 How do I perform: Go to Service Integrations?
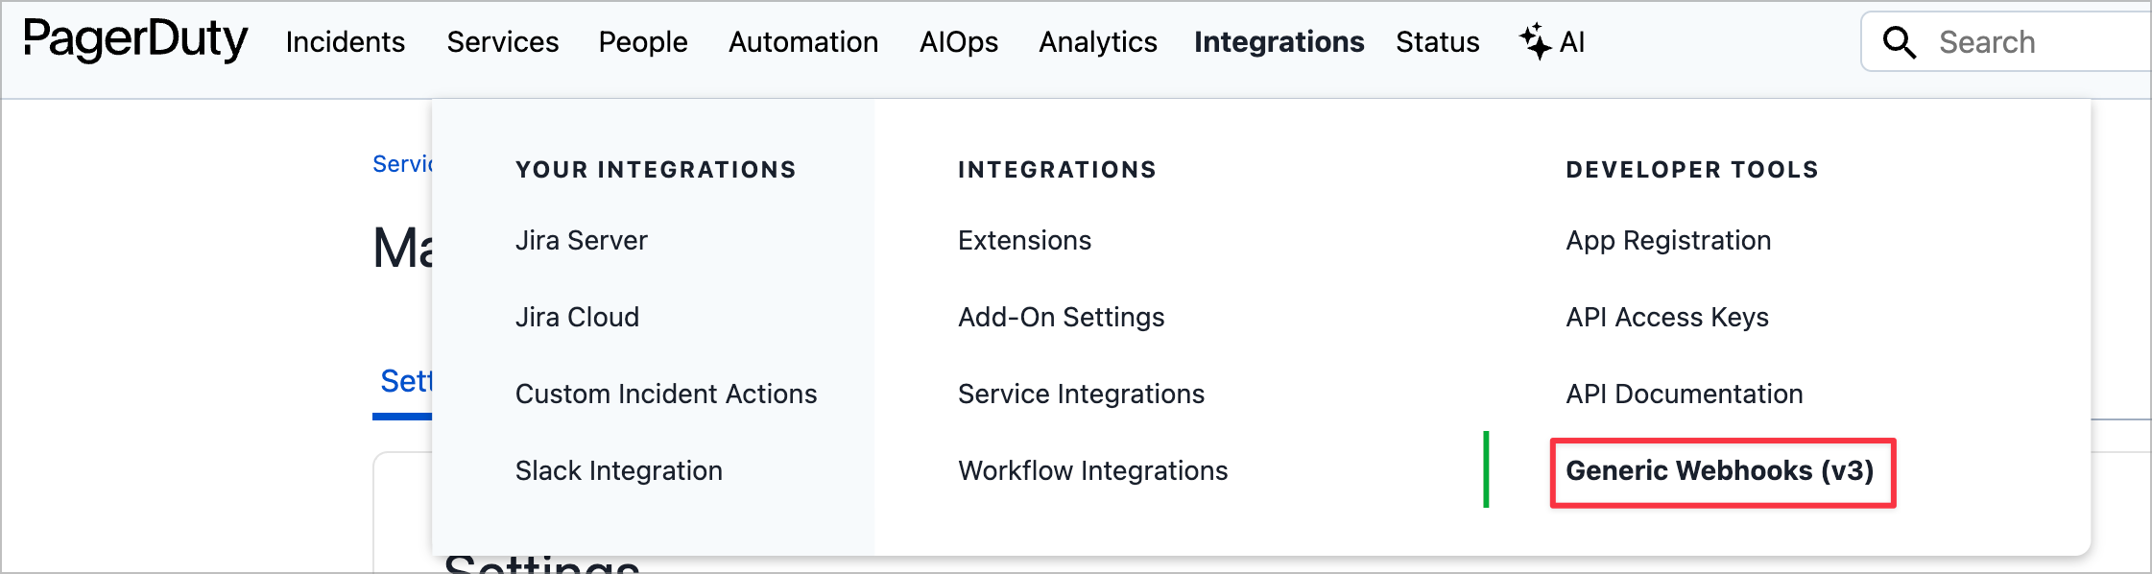[x=1081, y=394]
